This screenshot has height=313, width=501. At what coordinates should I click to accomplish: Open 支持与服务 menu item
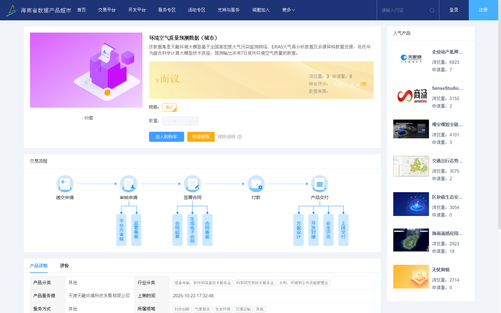point(229,10)
